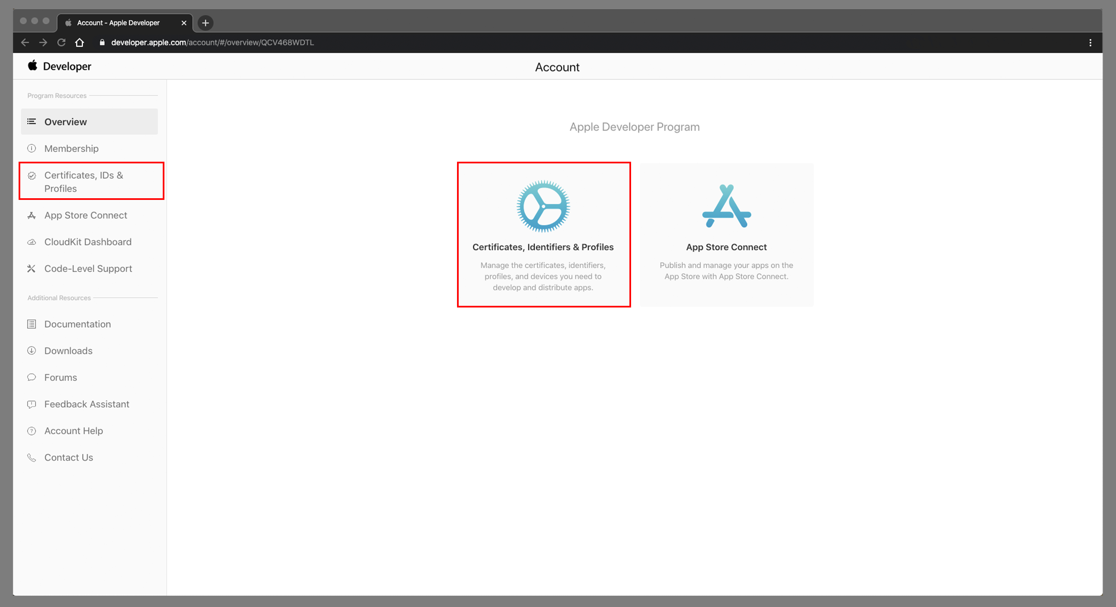This screenshot has width=1116, height=607.
Task: Click the Contact Us phone icon
Action: pyautogui.click(x=32, y=458)
